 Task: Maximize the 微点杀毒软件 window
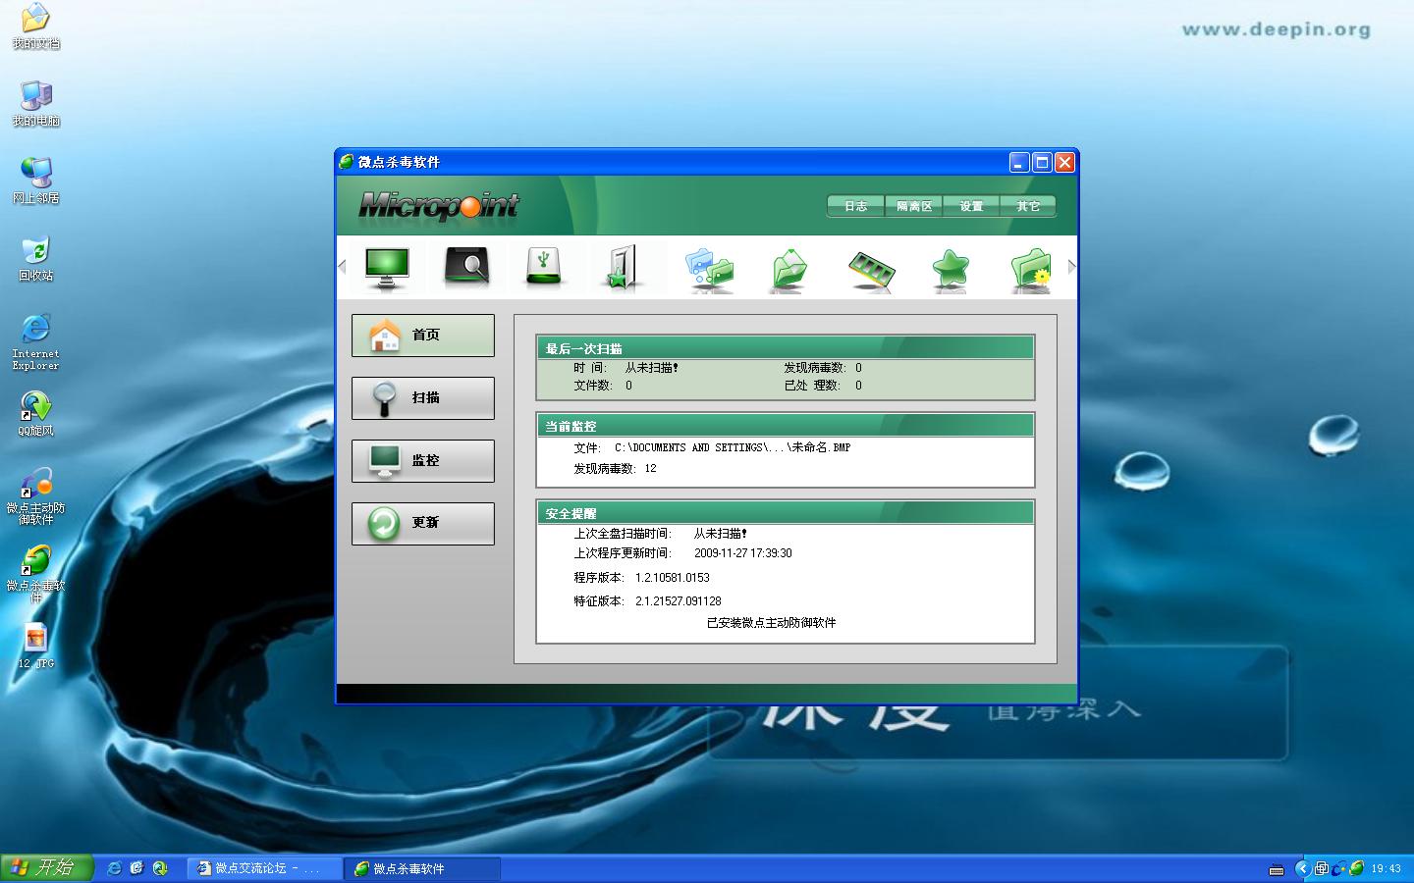pos(1042,162)
